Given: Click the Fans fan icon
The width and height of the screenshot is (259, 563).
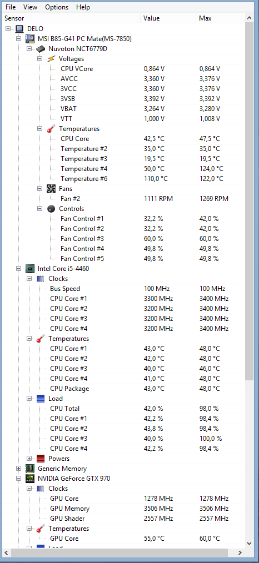Looking at the screenshot, I should (51, 189).
